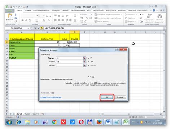Screen dimensions: 171x130
Task: Click the Format Painter brush icon
Action: pos(16,21)
